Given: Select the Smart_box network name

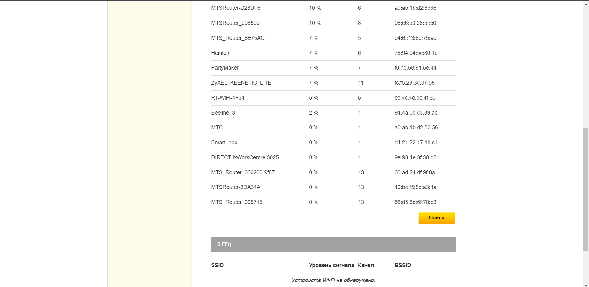Looking at the screenshot, I should (x=224, y=142).
